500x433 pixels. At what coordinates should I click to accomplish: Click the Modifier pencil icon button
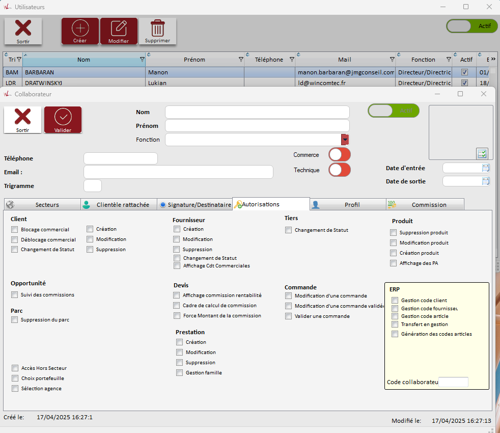pos(119,31)
